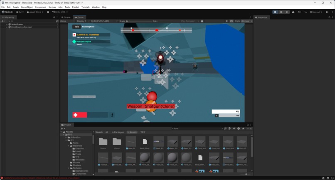
Task: Toggle Unity shortcuts icon in Game view
Action: coord(232,21)
